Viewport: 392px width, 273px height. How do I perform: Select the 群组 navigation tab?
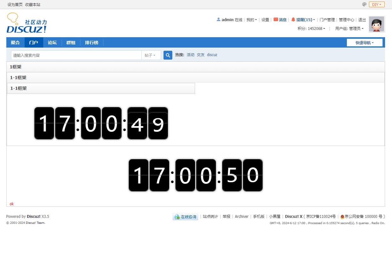point(71,43)
